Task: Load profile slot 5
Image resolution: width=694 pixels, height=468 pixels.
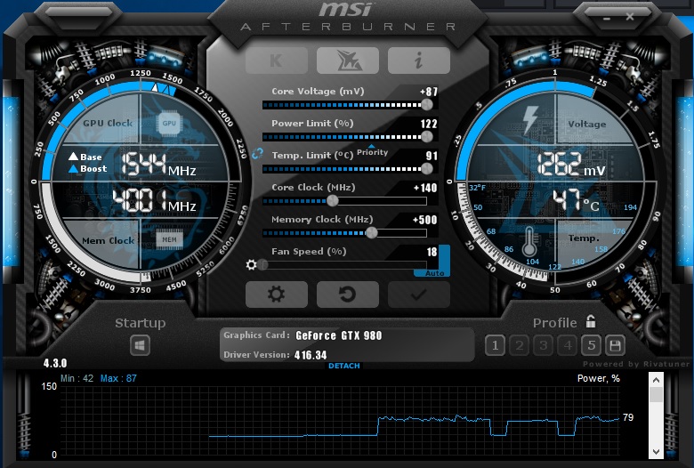Action: point(592,345)
